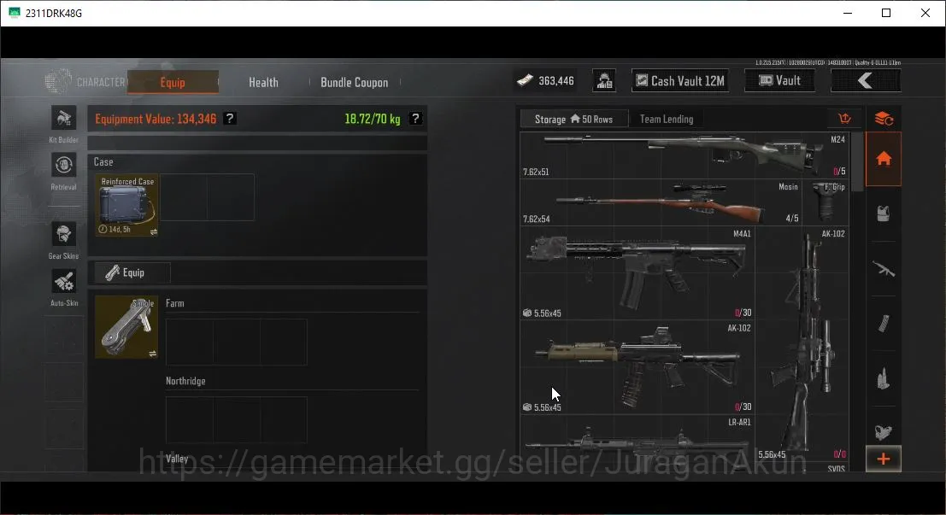Image resolution: width=946 pixels, height=515 pixels.
Task: Select the category icon below bullets
Action: click(x=884, y=431)
